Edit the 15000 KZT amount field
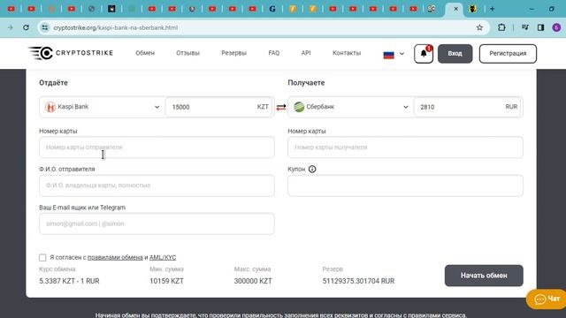Viewport: 566px width, 318px height. click(218, 107)
